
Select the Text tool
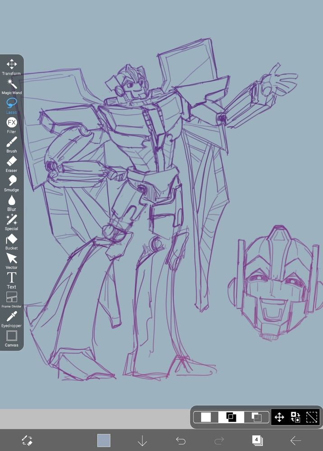[x=12, y=281]
